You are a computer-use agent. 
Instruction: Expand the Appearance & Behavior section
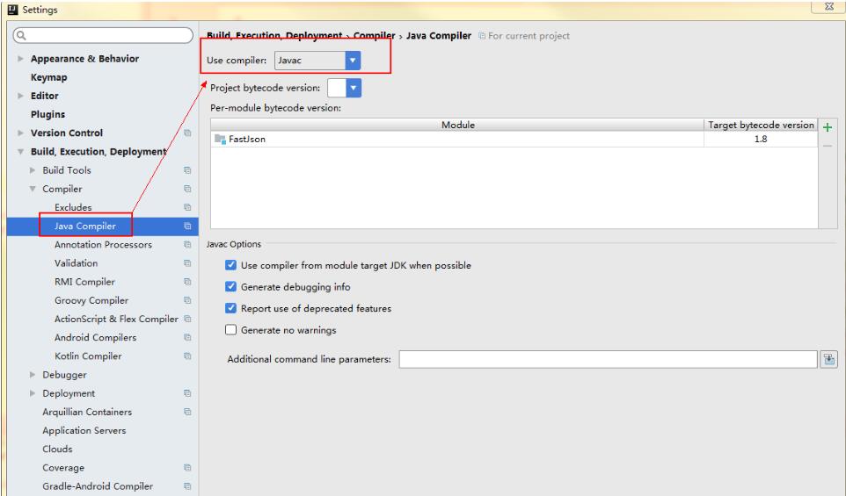pyautogui.click(x=21, y=59)
